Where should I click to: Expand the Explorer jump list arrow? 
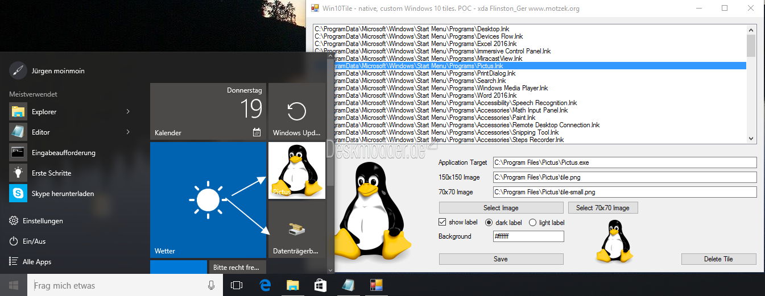pos(128,111)
